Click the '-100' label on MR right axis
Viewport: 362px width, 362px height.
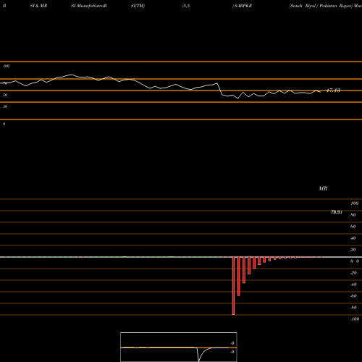pyautogui.click(x=355, y=319)
